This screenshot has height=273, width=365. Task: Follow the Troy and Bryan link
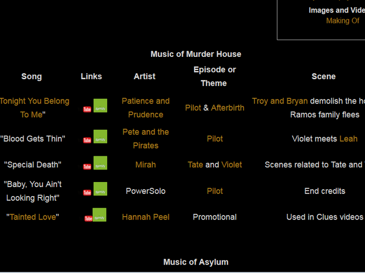(x=280, y=101)
